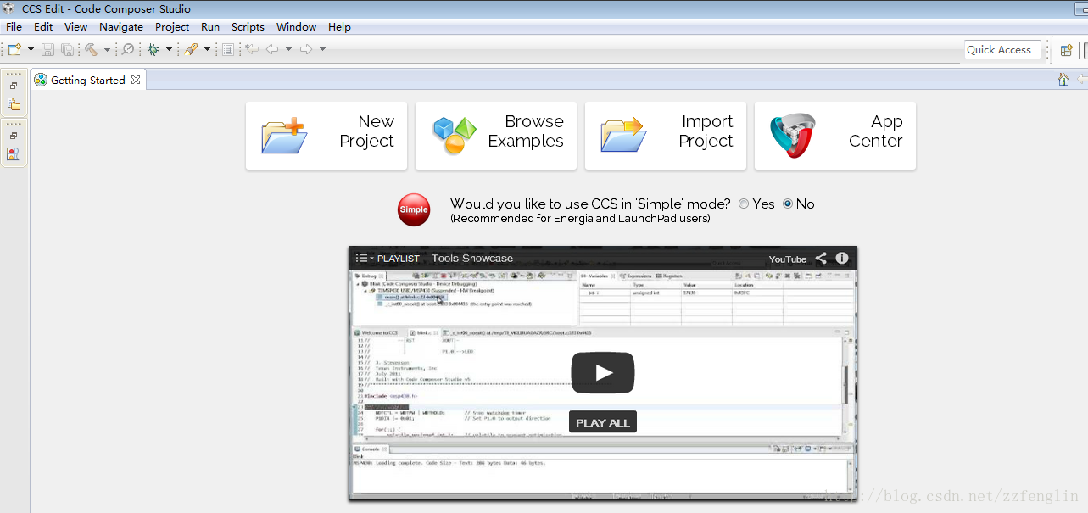1088x513 pixels.
Task: Click the Save disk icon
Action: tap(48, 50)
